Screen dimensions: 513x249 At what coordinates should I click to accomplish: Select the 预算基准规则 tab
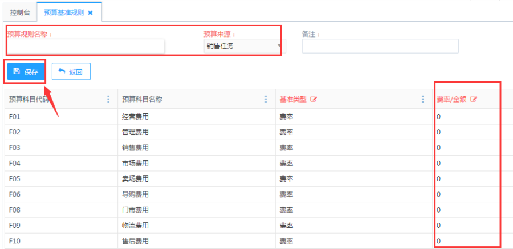64,12
